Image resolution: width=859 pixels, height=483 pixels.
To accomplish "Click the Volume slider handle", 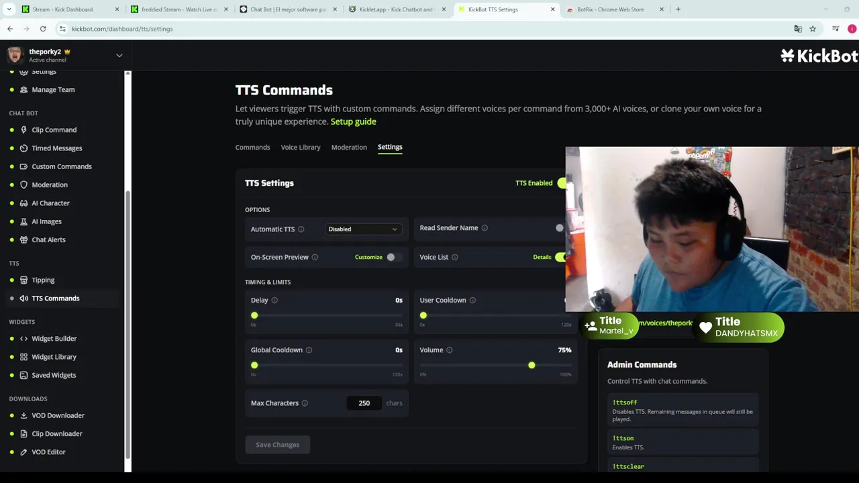I will [532, 365].
